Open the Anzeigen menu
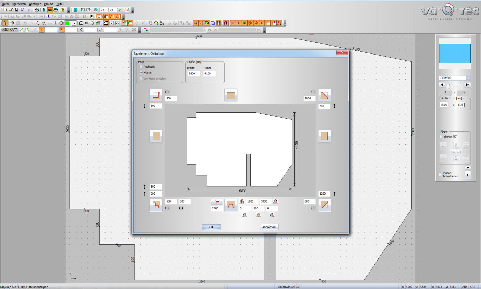Screen dimensions: 481x289 point(35,3)
